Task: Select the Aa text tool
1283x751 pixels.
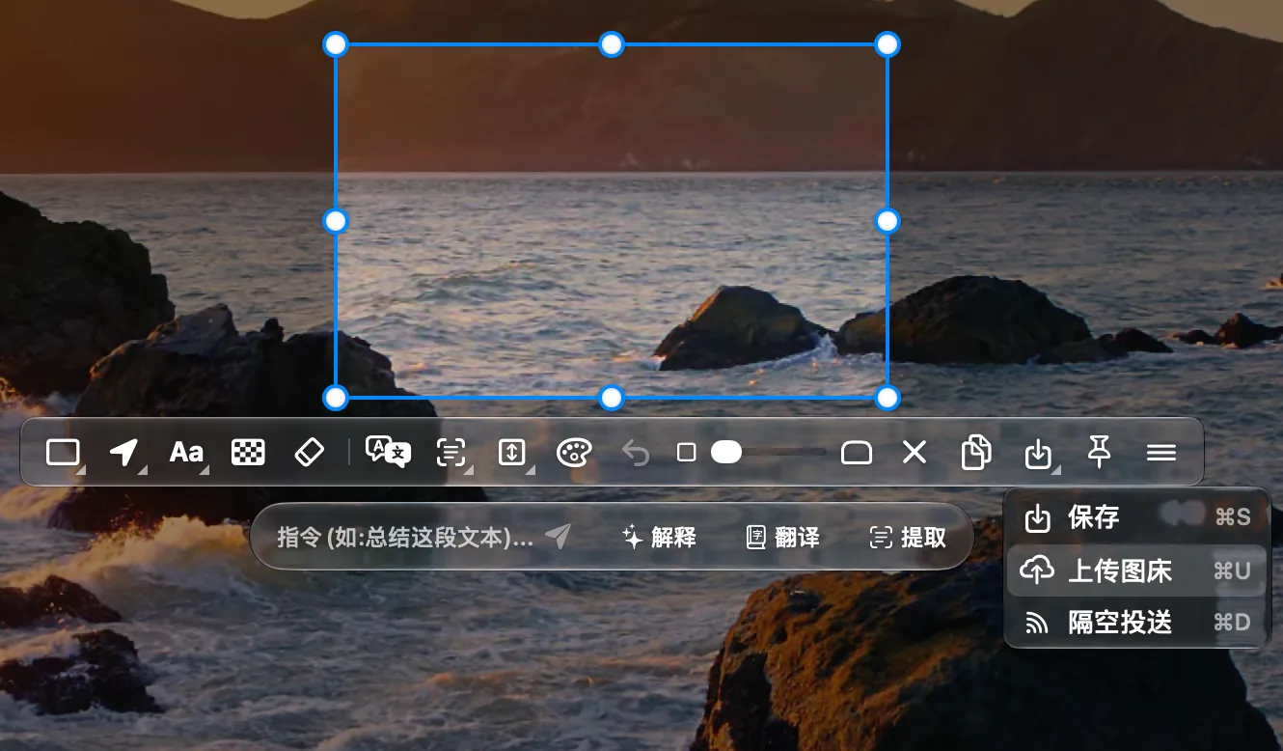Action: pos(186,452)
